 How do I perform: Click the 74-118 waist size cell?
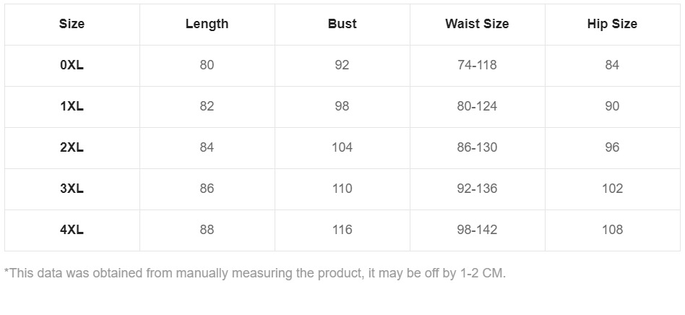pos(477,65)
